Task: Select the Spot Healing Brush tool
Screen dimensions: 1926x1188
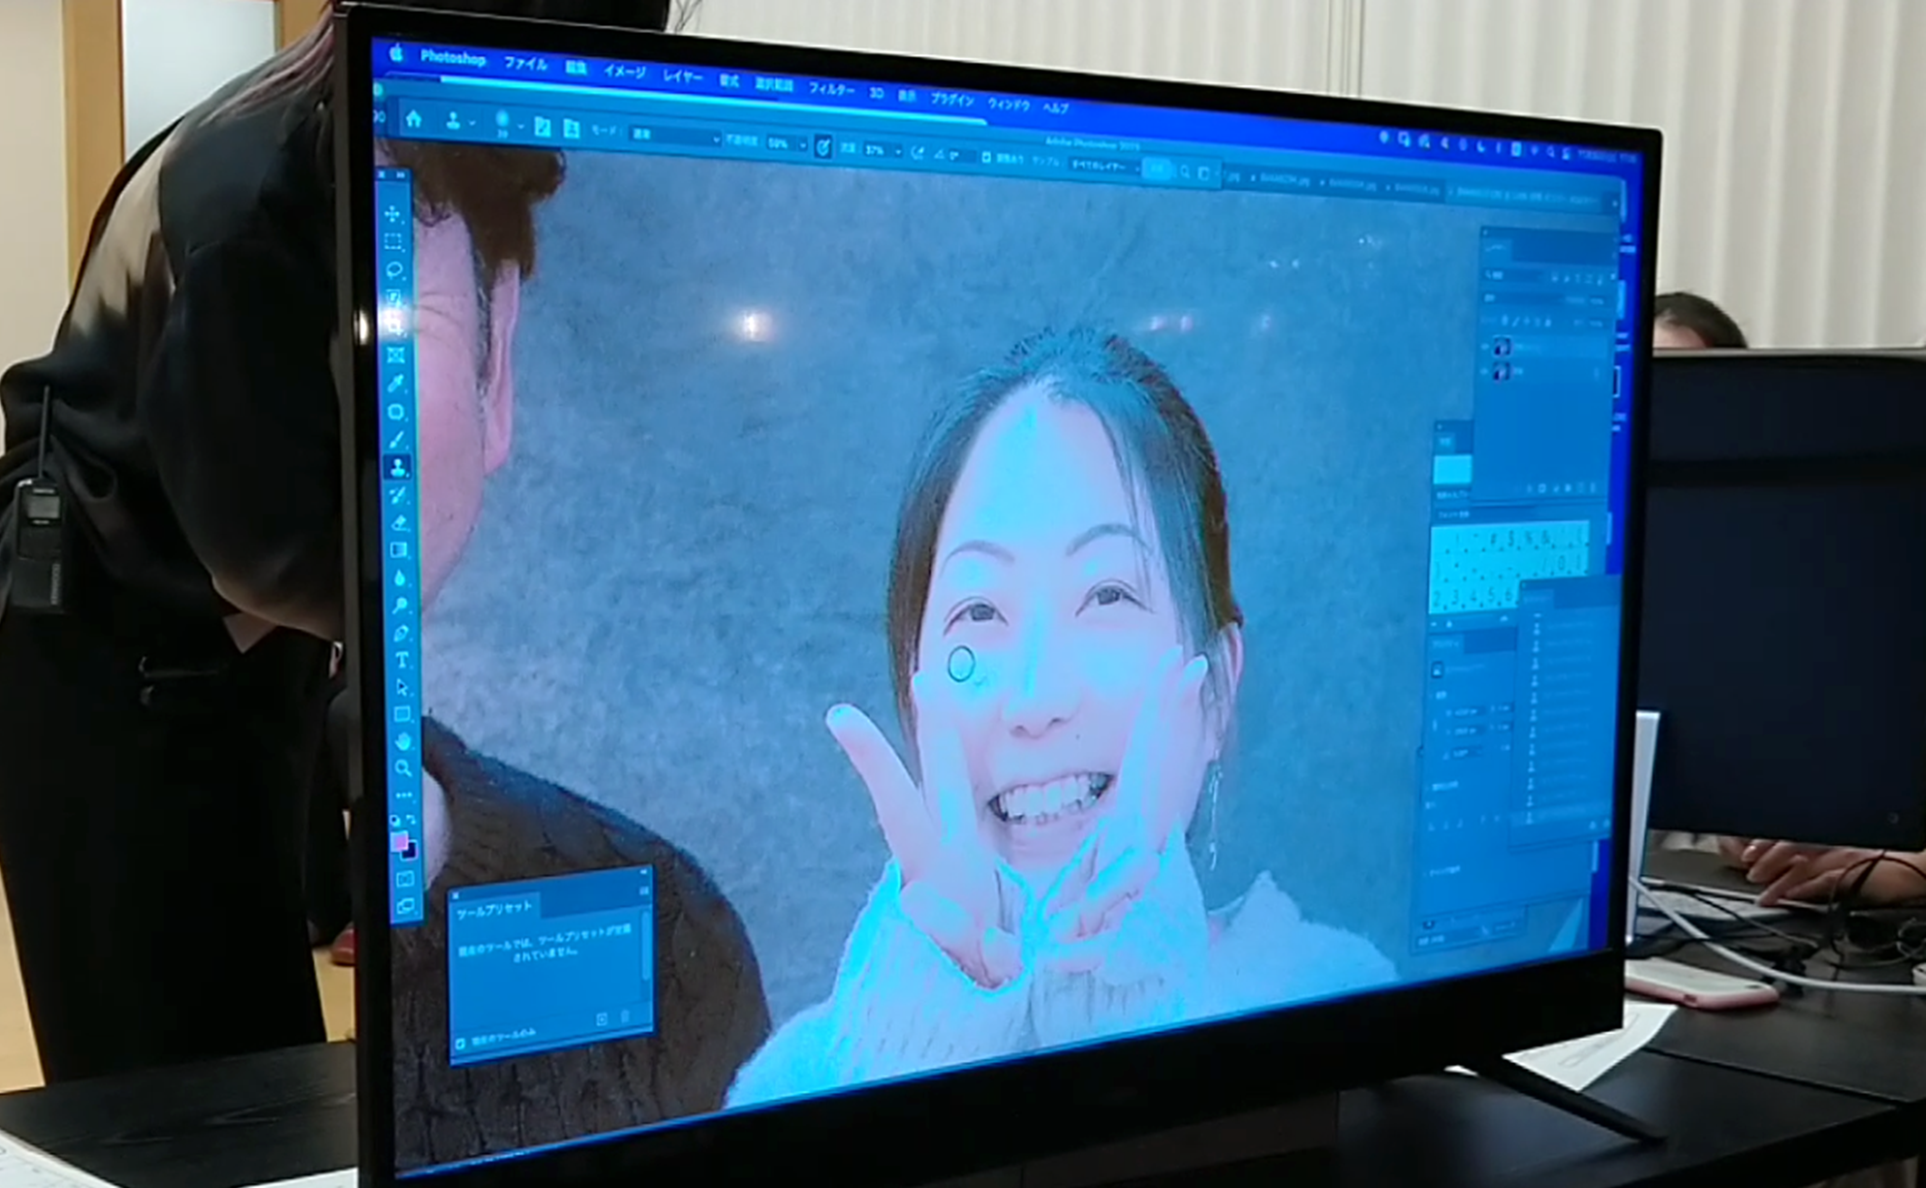Action: (x=397, y=412)
